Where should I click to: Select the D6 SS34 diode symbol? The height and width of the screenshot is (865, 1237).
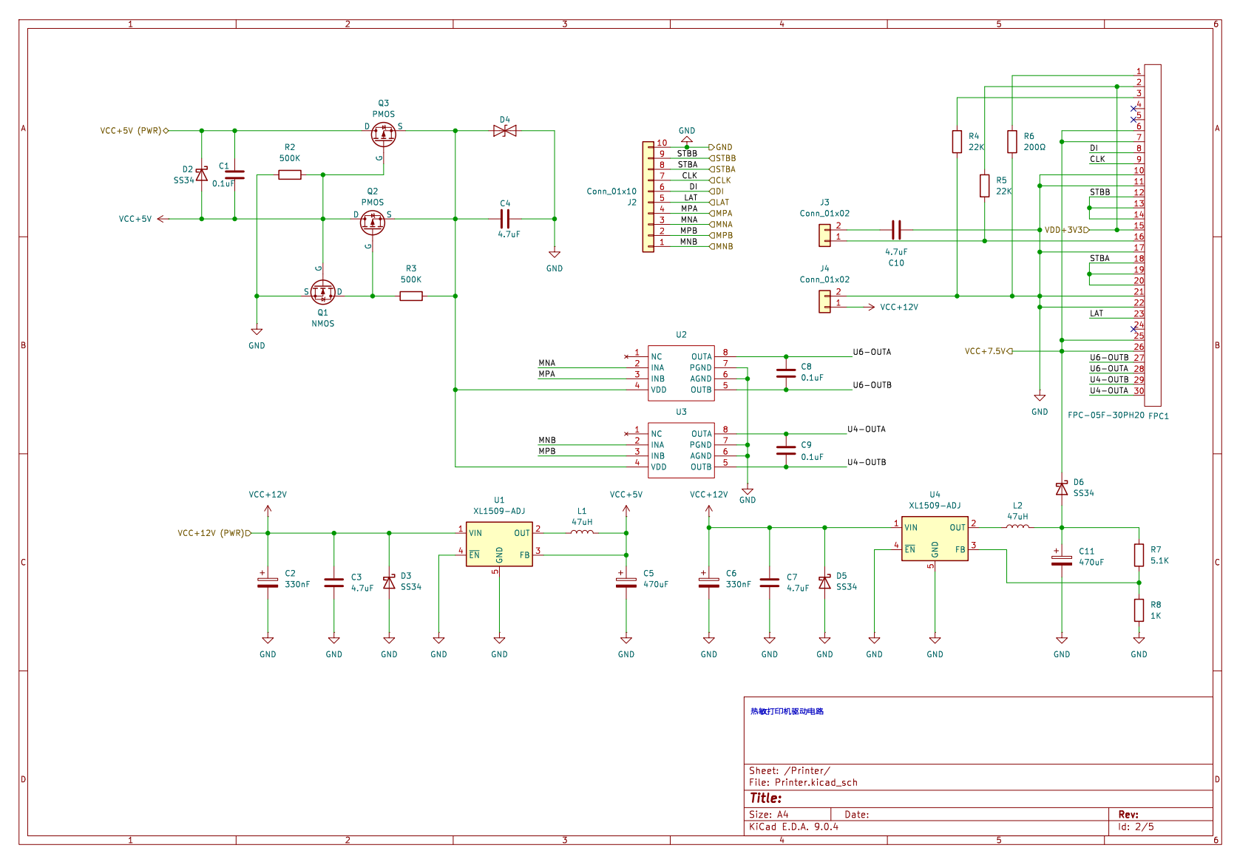click(x=1062, y=489)
